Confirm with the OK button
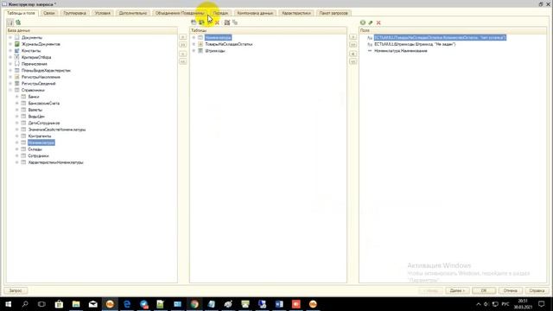 pyautogui.click(x=484, y=290)
